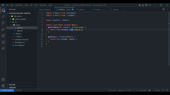Collapse the posts folder
170x95 pixels.
click(x=12, y=25)
